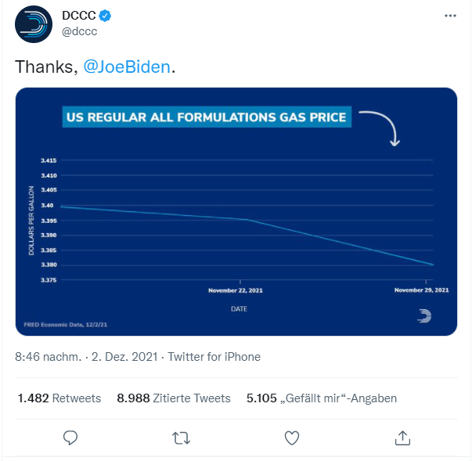Click the DCCC profile avatar
472x461 pixels.
click(34, 23)
